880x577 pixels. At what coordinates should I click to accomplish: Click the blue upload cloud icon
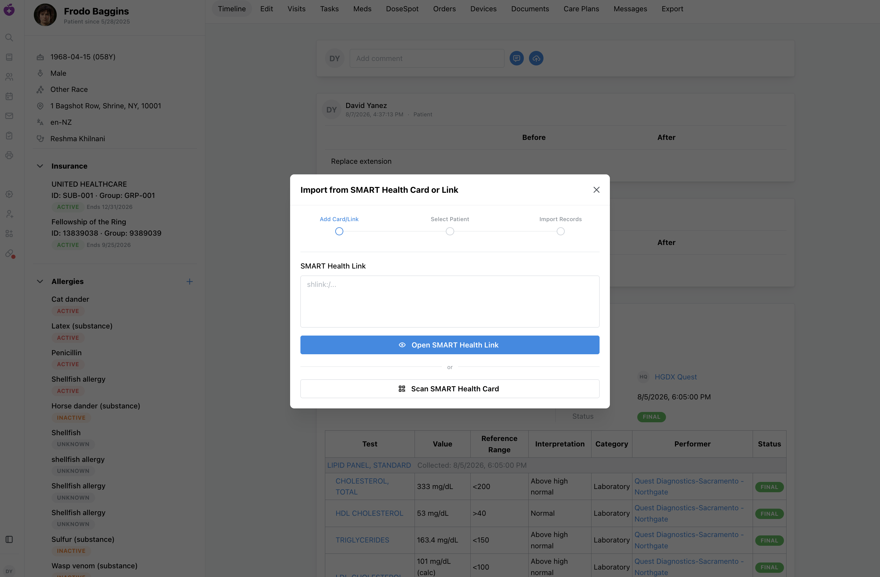coord(536,58)
